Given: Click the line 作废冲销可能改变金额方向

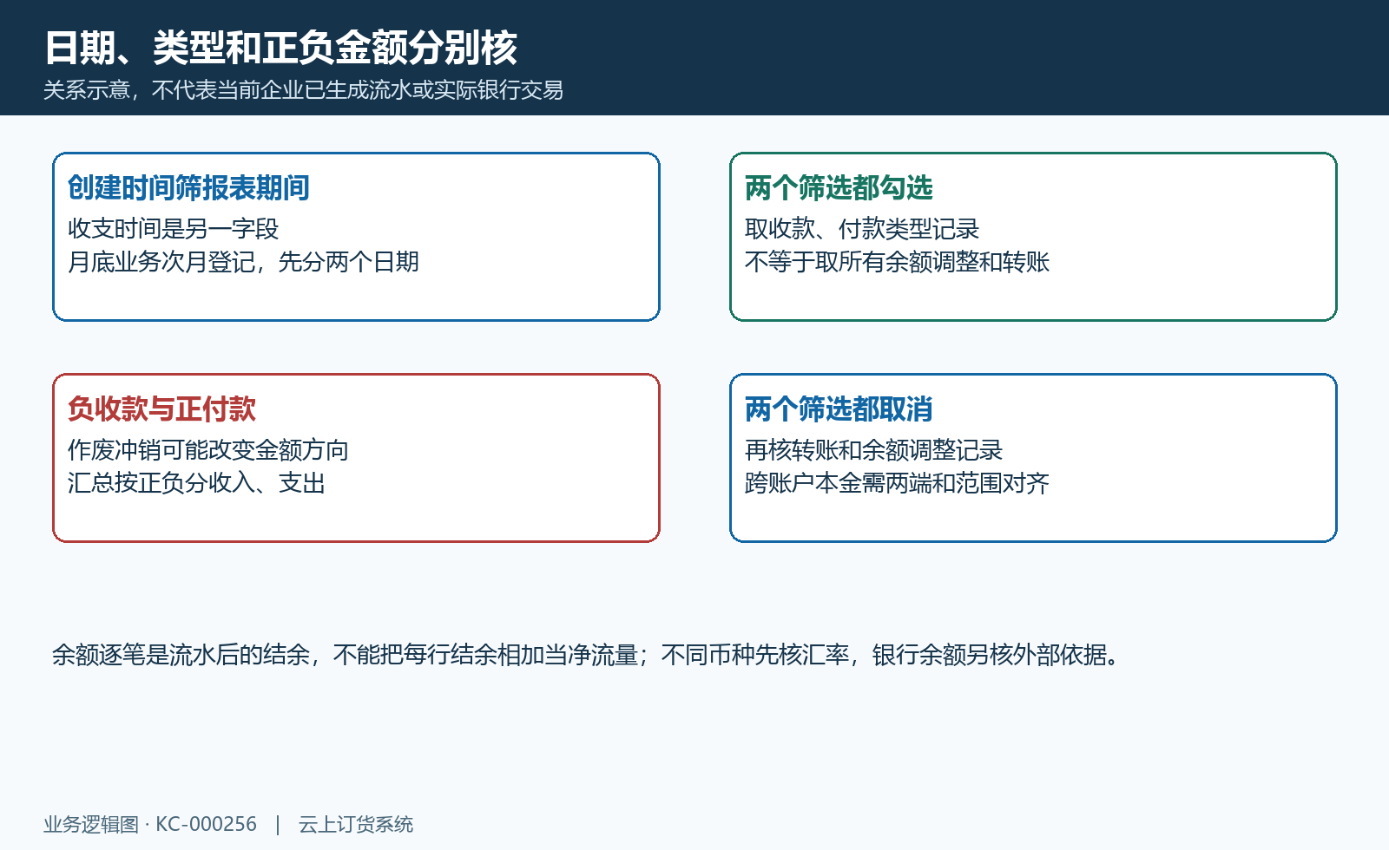Looking at the screenshot, I should [208, 450].
